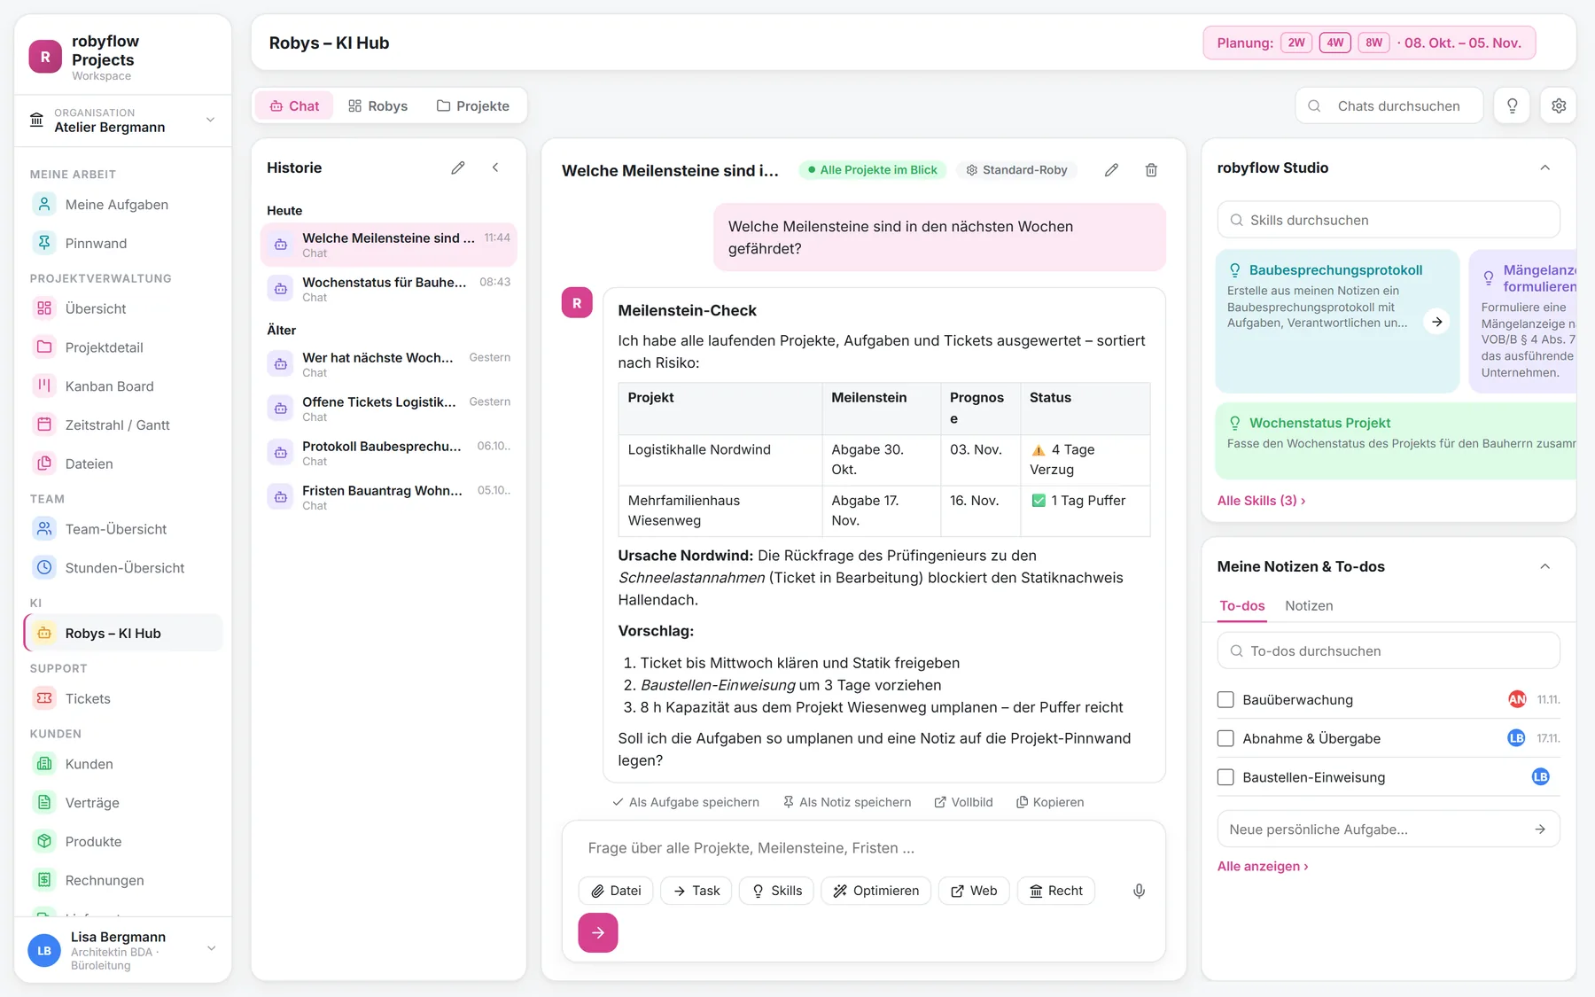Collapse the Historie panel with the chevron
Screen dimensions: 1595x997
point(495,167)
